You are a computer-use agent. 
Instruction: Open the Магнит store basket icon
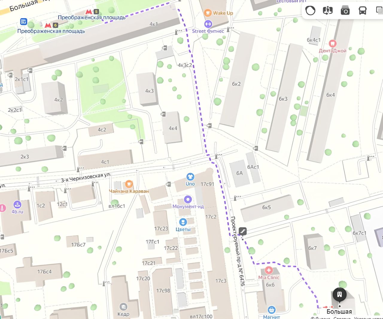[x=271, y=310]
